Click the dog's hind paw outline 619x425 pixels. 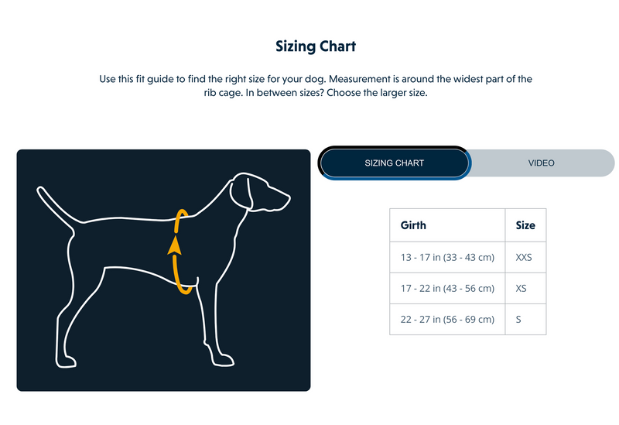click(x=67, y=360)
